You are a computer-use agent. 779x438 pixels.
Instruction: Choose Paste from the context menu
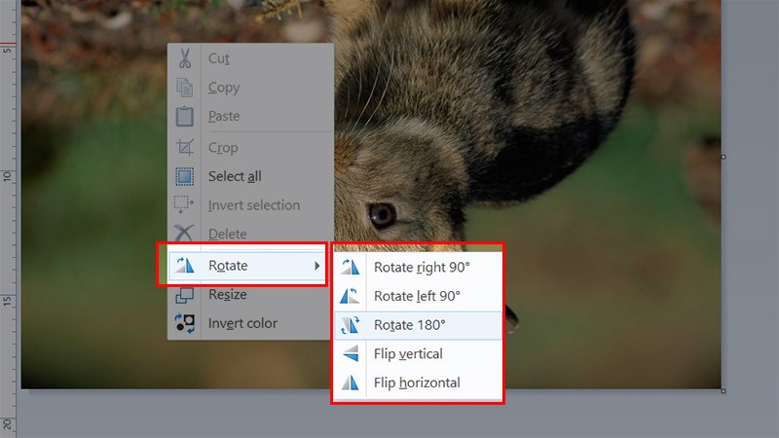click(x=250, y=116)
